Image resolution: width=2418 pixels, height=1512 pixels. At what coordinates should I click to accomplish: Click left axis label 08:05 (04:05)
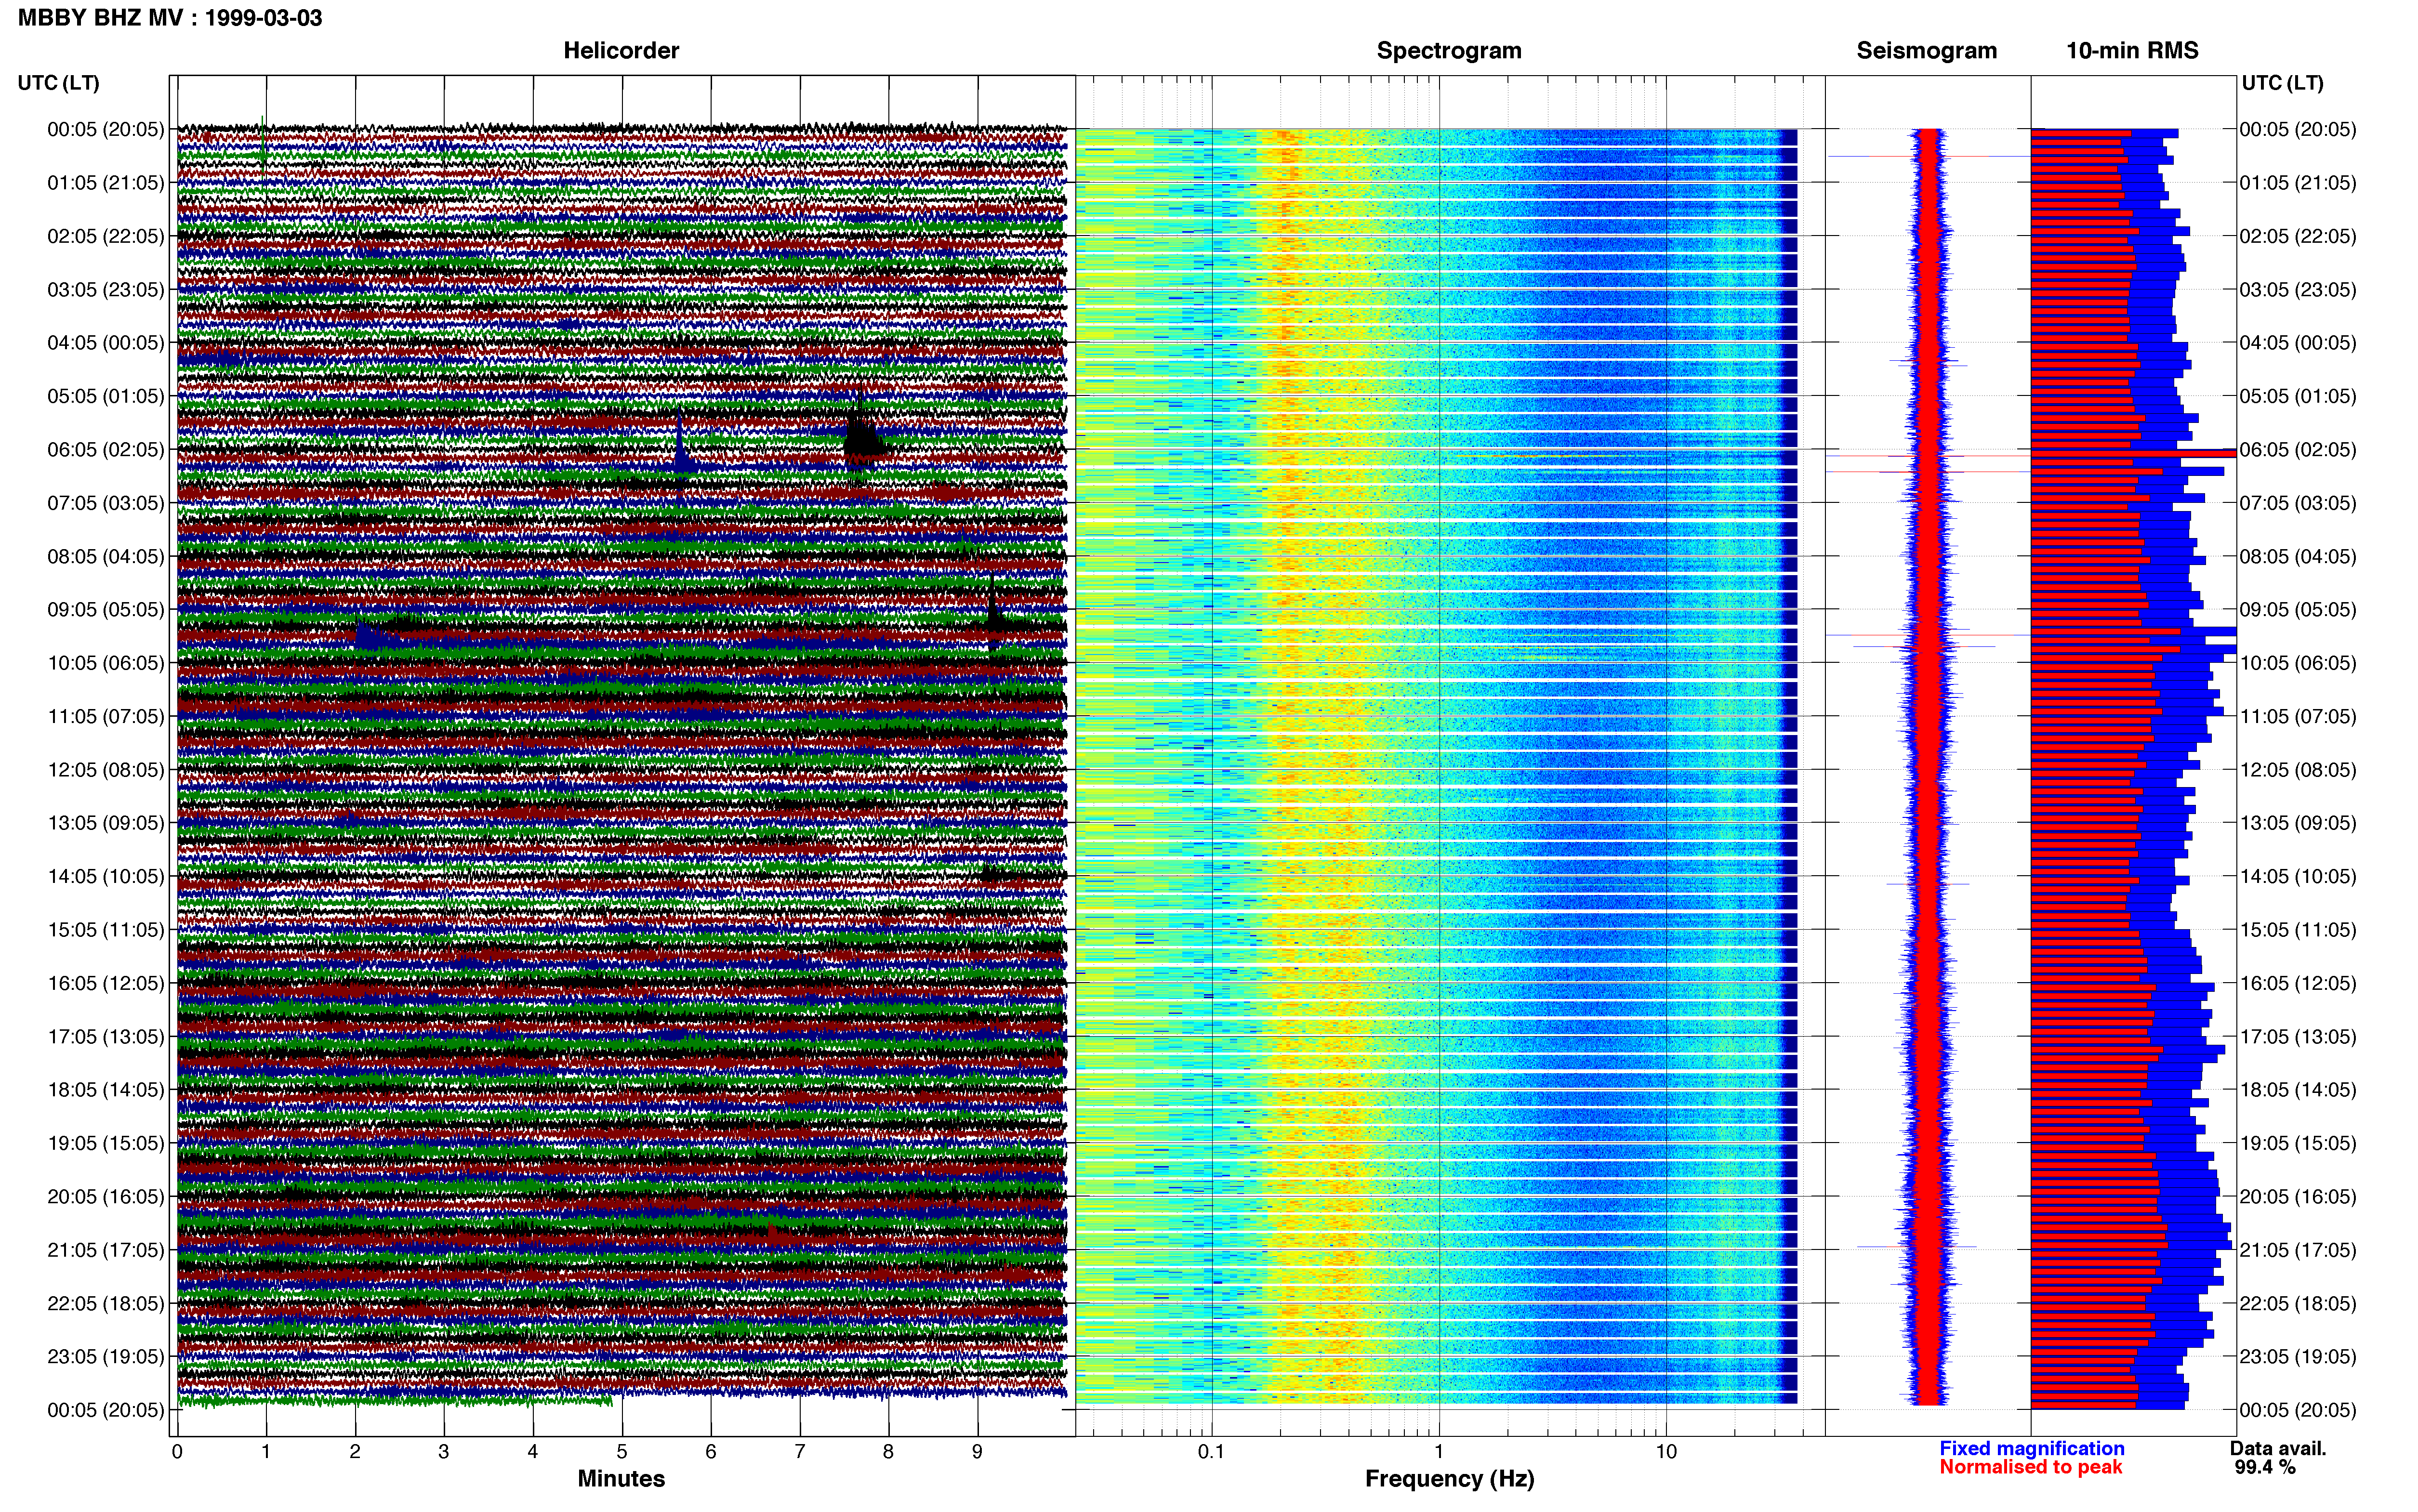[106, 556]
